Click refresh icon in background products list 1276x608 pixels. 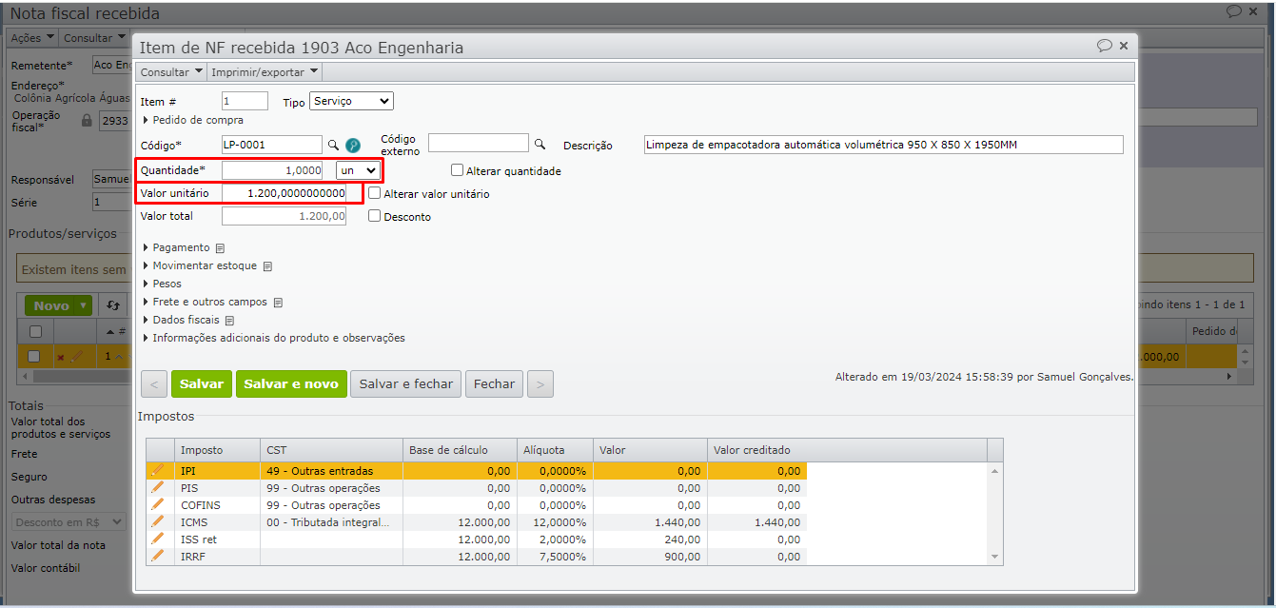112,305
